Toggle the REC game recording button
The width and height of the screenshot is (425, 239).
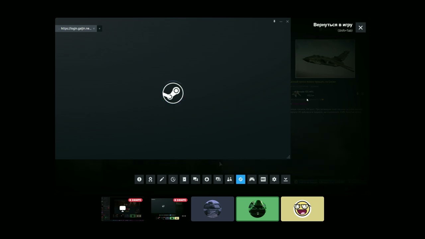point(263,179)
